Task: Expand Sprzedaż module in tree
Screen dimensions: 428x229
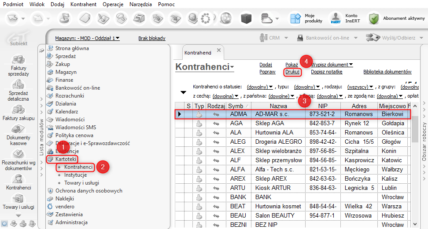Action: click(66, 56)
